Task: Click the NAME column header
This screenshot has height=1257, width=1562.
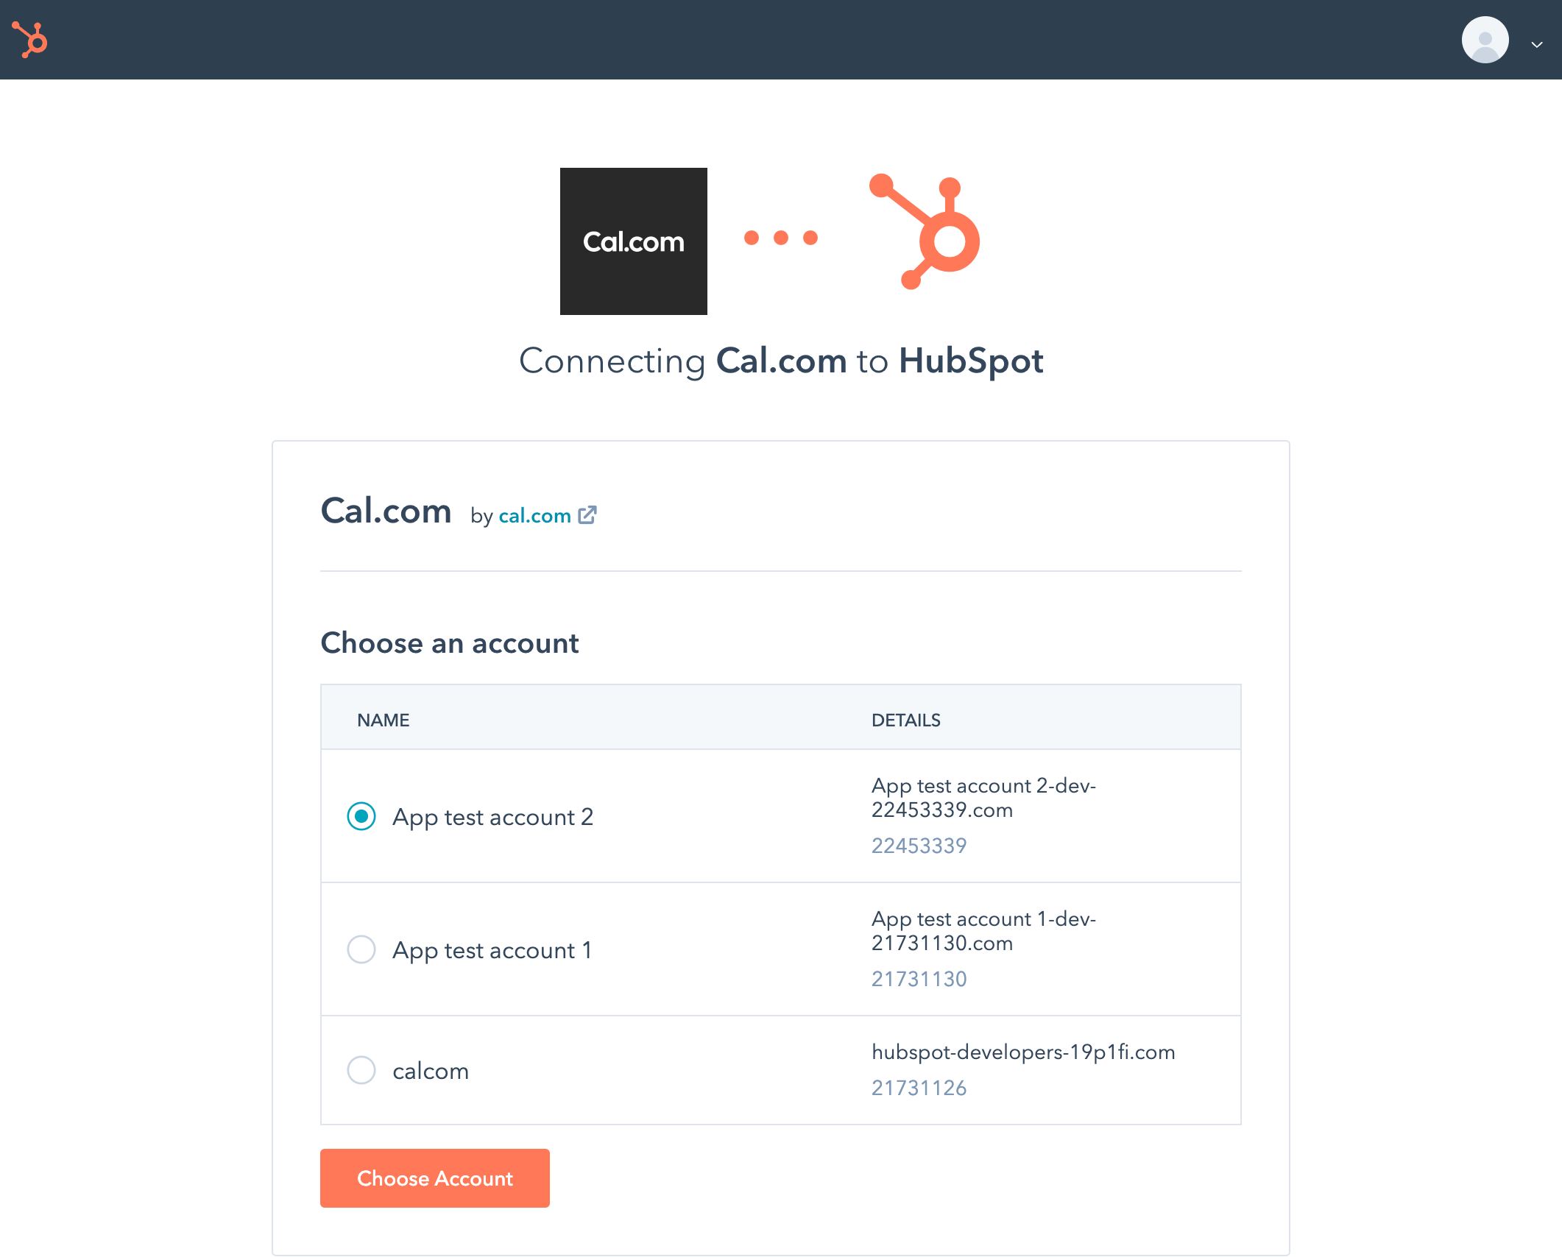Action: 383,720
